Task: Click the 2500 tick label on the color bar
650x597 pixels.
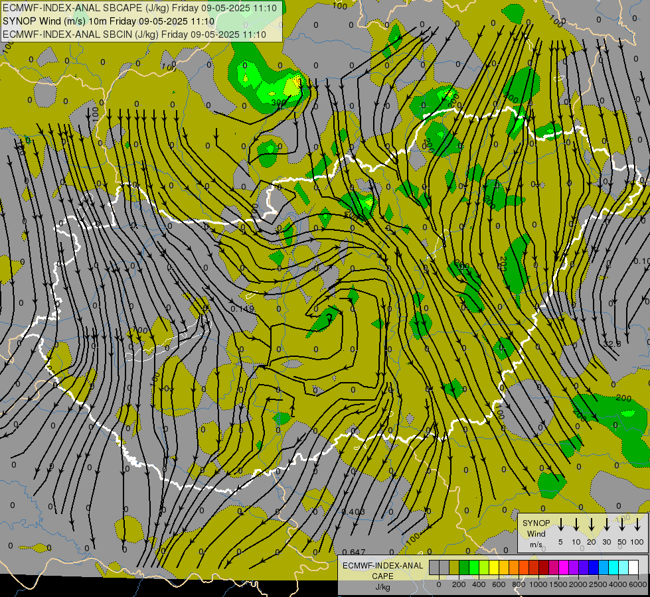Action: coord(598,584)
